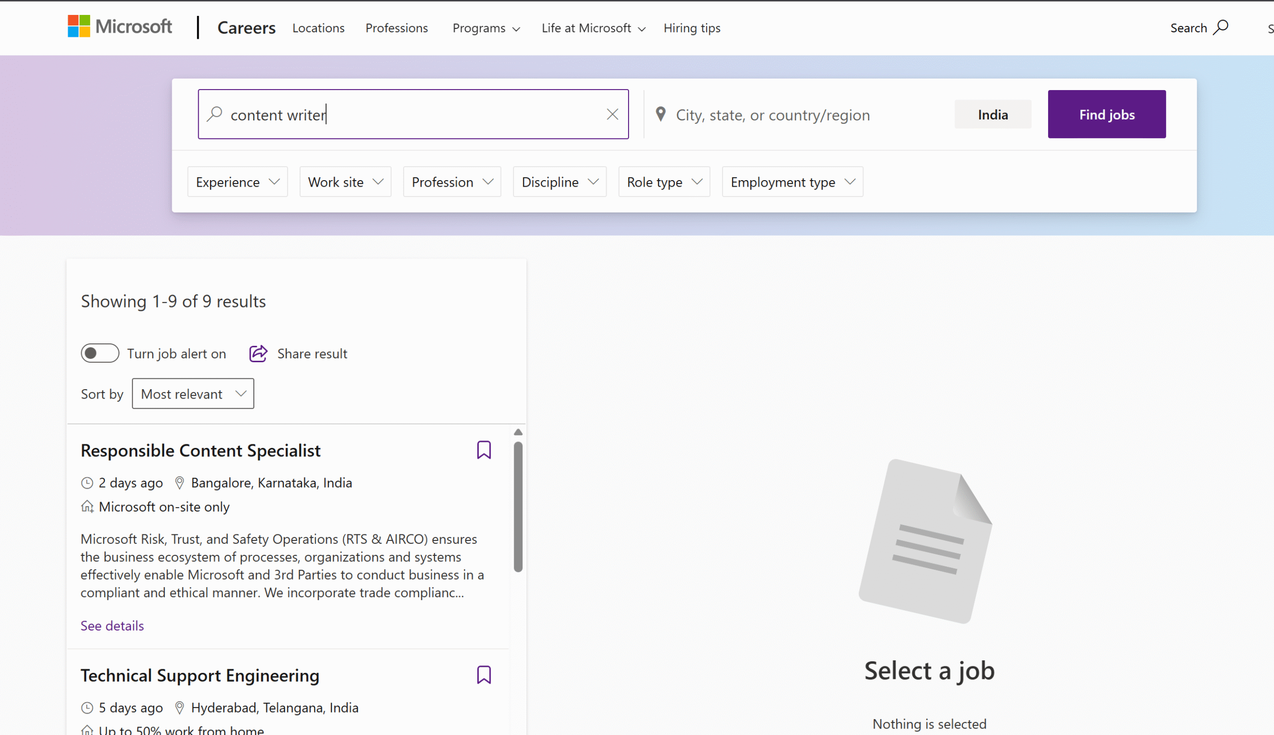Click the Microsoft logo
The height and width of the screenshot is (735, 1274).
(x=119, y=27)
